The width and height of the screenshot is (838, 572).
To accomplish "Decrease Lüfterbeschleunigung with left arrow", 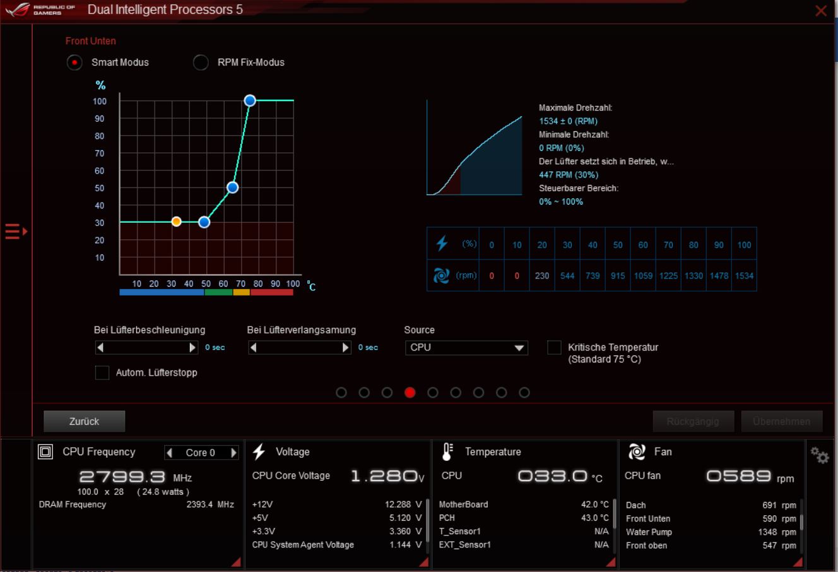I will (100, 347).
